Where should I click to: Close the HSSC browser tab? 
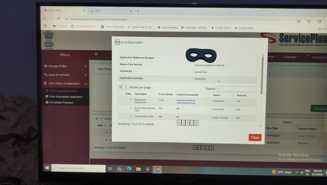pyautogui.click(x=131, y=11)
